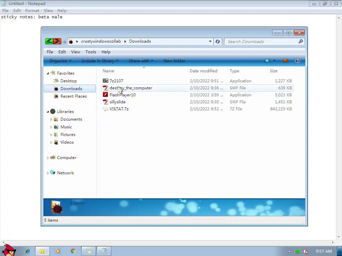Open Internet Explorer from the taskbar

click(27, 251)
